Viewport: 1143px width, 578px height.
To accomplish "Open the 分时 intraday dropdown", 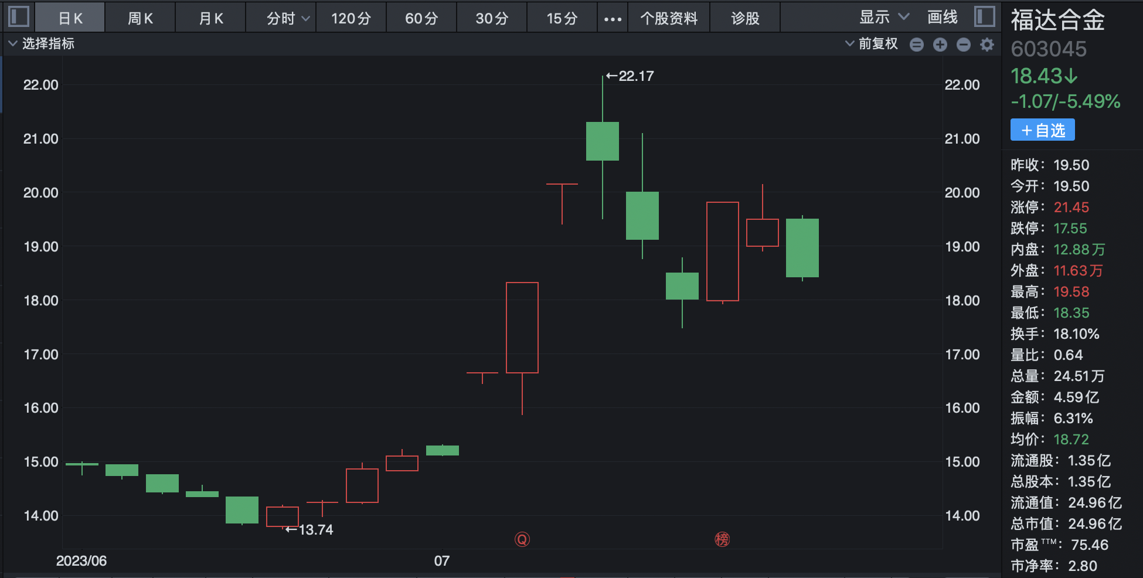I will click(287, 19).
